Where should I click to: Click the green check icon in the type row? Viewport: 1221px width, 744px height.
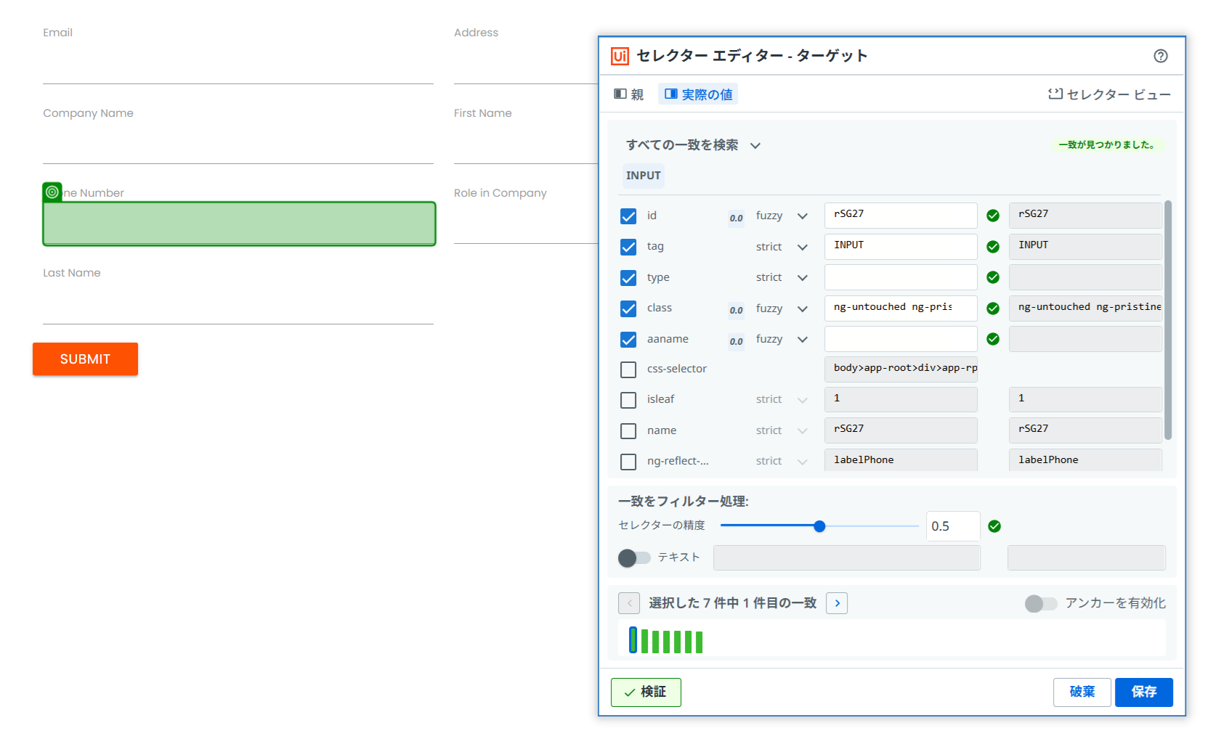[x=993, y=277]
